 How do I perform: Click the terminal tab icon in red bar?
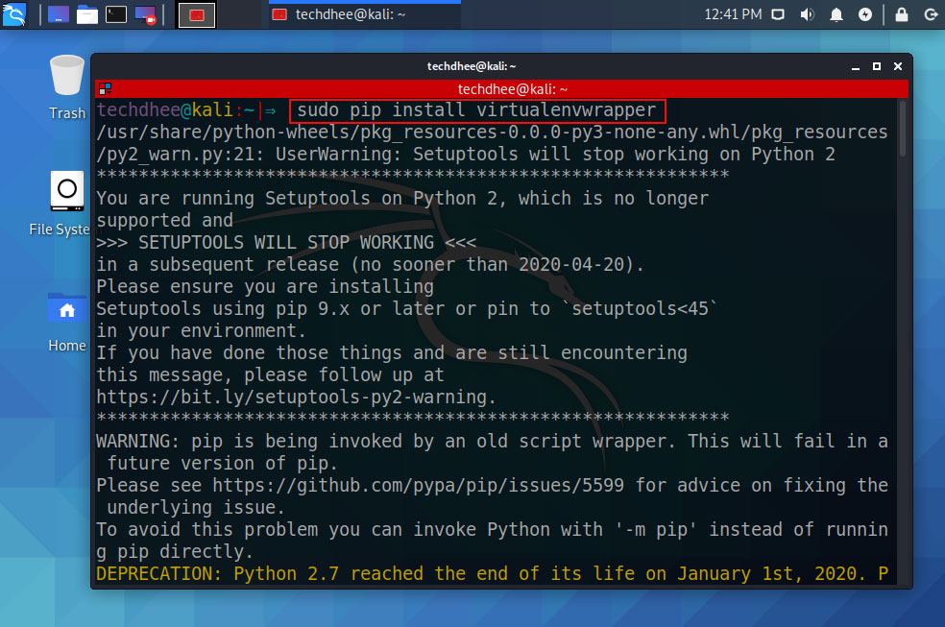coord(106,89)
